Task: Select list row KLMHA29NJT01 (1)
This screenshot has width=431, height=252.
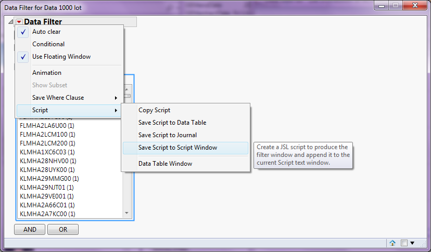Action: pos(70,188)
